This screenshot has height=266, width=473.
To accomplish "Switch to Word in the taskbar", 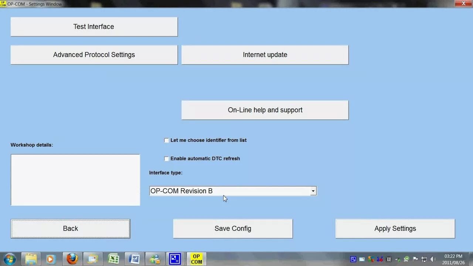I will [134, 259].
